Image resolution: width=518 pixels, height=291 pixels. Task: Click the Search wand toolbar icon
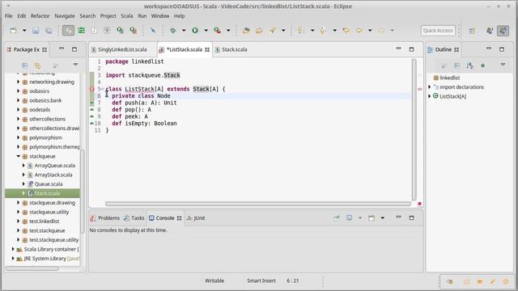coord(272,31)
